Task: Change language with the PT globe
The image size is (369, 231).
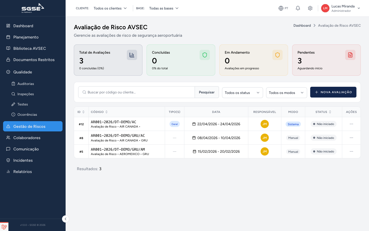Action: (x=283, y=8)
